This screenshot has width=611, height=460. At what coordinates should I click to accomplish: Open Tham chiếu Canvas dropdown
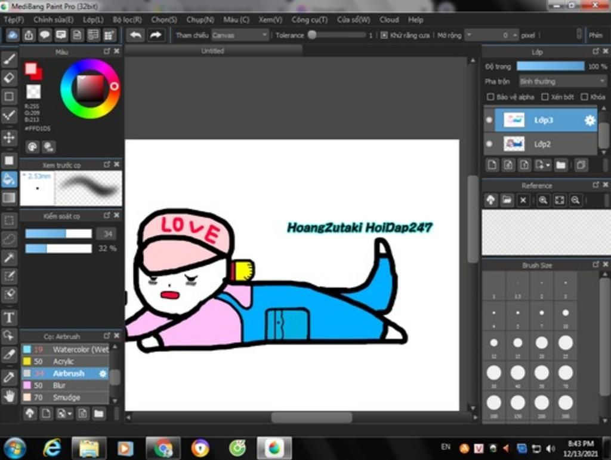click(240, 35)
